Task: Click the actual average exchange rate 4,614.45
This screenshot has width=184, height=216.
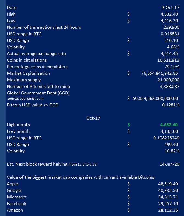Action: [x=170, y=54]
